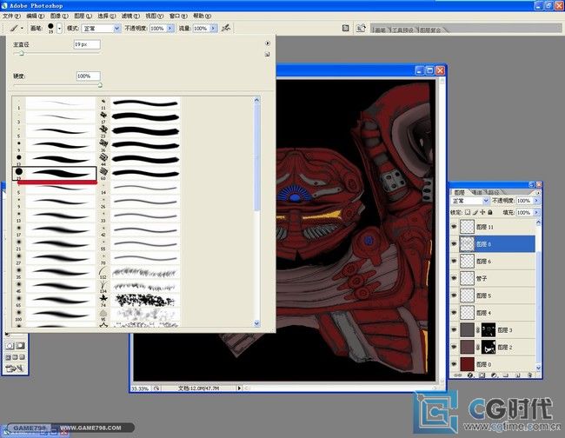Viewport: 565px width, 438px height.
Task: Click the new brush preset icon
Action: coord(267,55)
